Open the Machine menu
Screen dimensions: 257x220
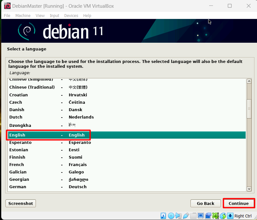tap(23, 15)
